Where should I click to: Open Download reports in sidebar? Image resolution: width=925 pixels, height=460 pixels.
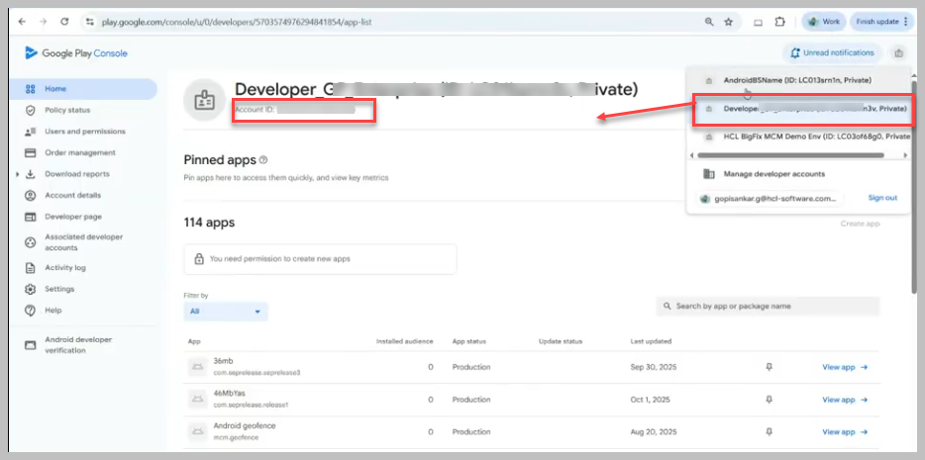(x=76, y=174)
